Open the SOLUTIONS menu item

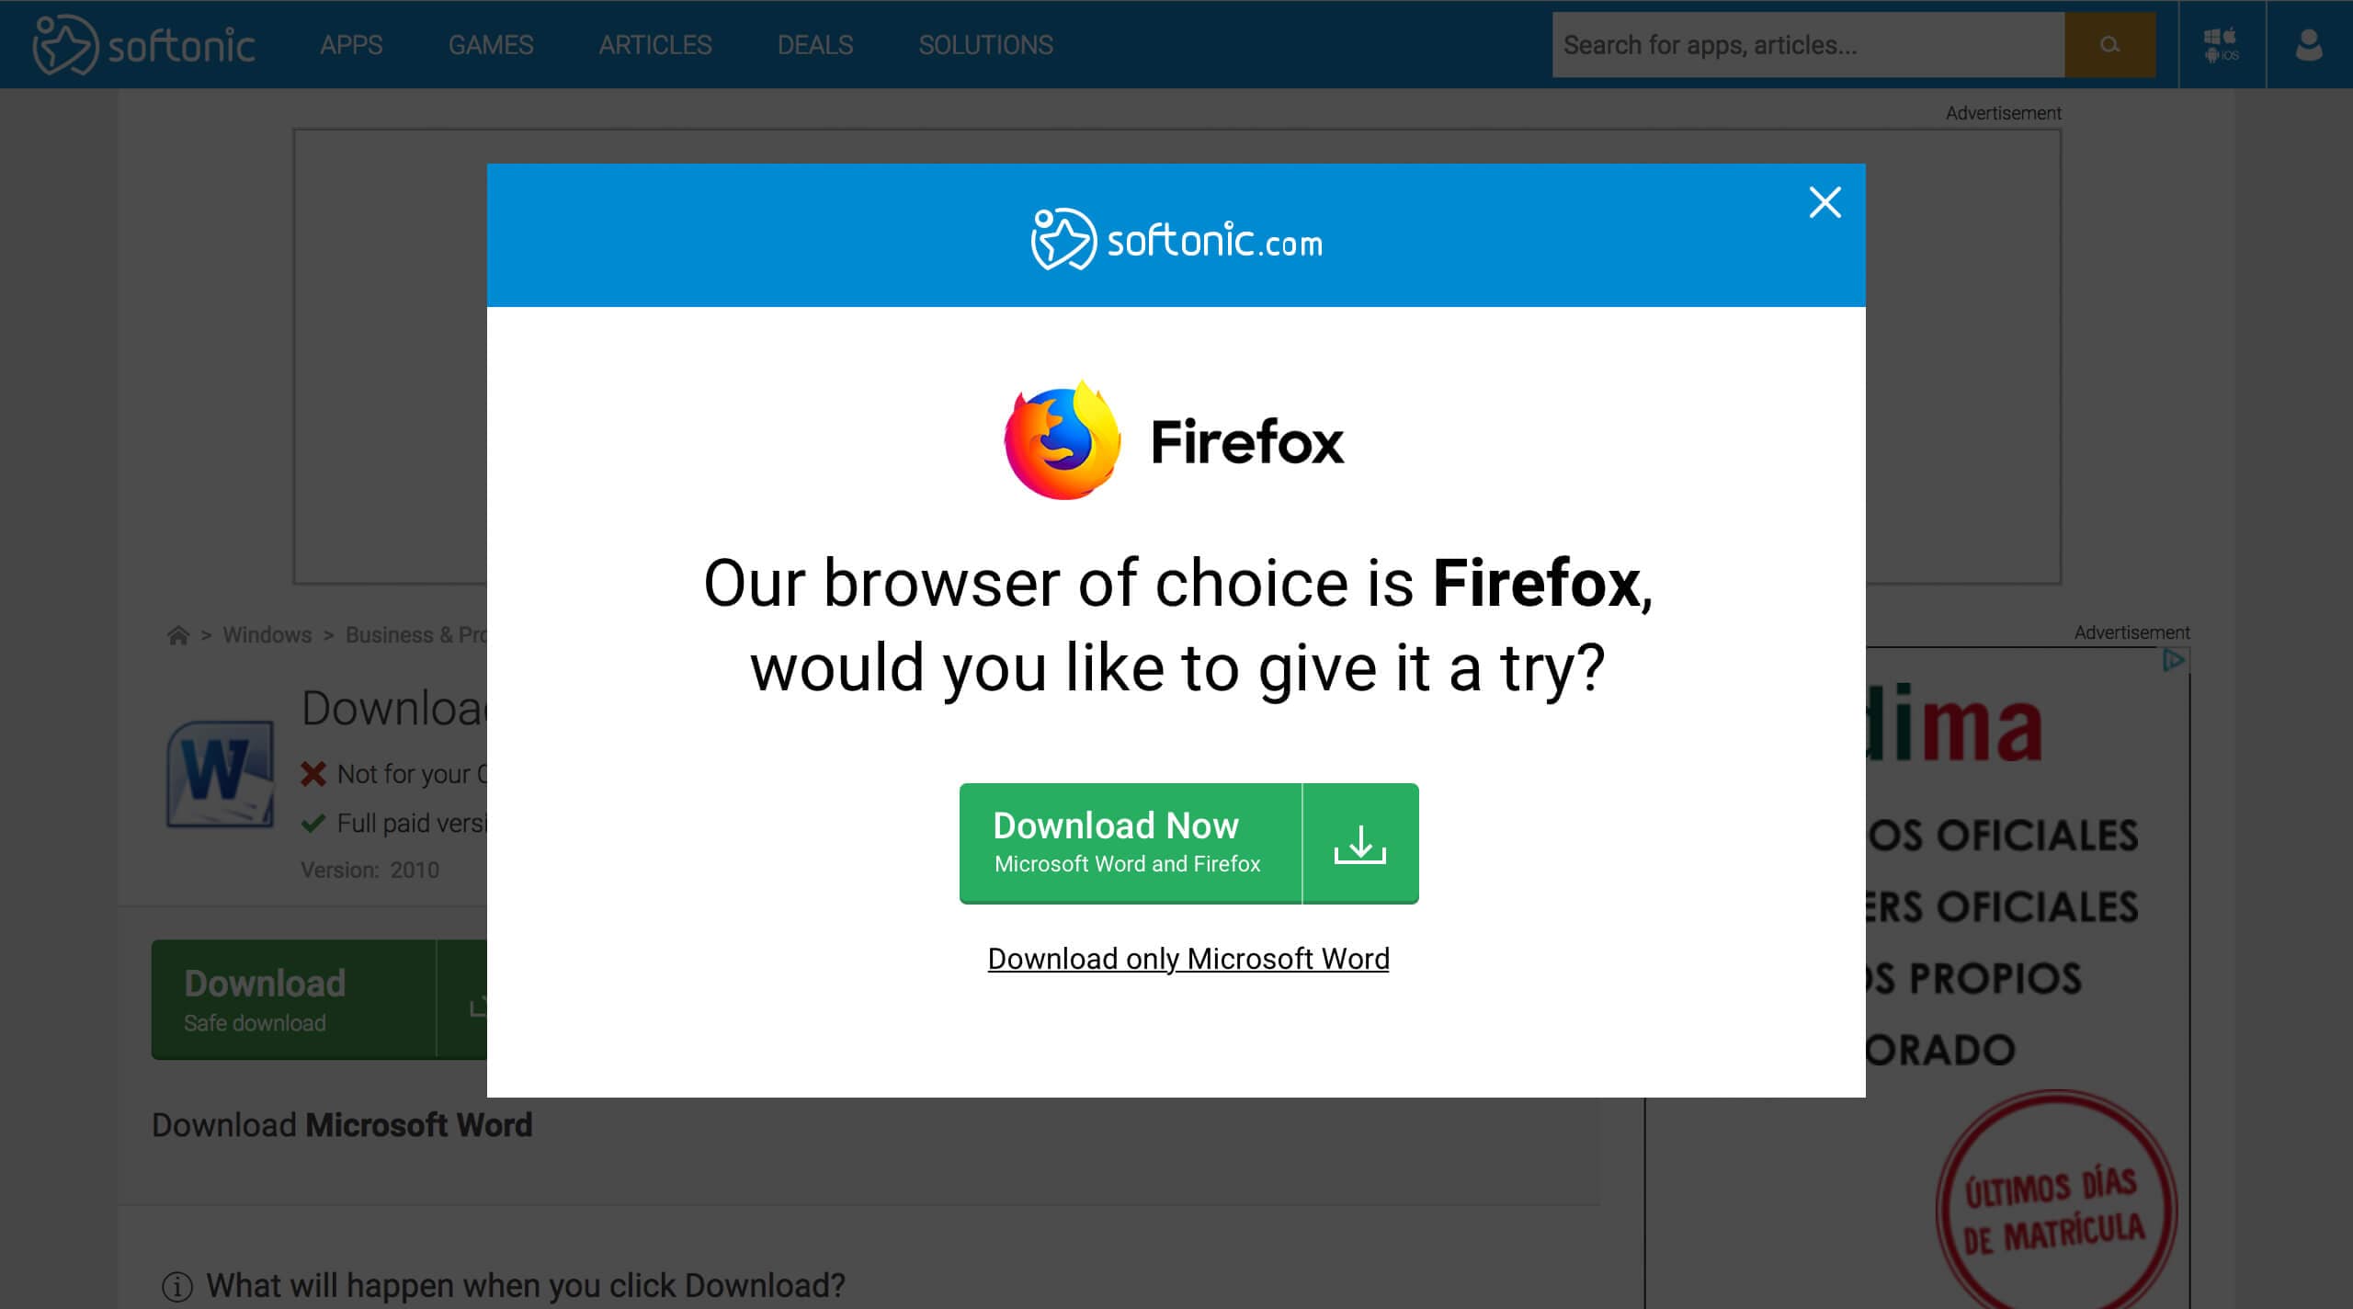[985, 45]
